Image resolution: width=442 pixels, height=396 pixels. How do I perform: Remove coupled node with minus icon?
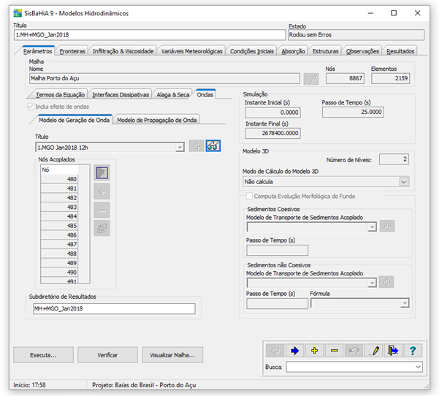point(102,210)
